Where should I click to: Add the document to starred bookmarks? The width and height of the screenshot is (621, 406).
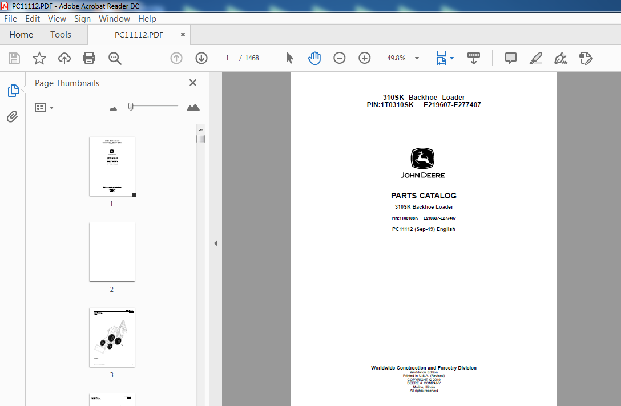pyautogui.click(x=39, y=58)
